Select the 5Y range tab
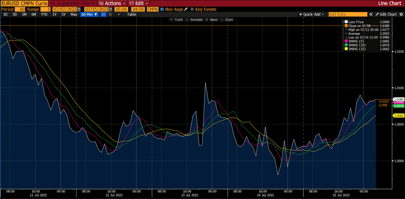 coord(64,15)
